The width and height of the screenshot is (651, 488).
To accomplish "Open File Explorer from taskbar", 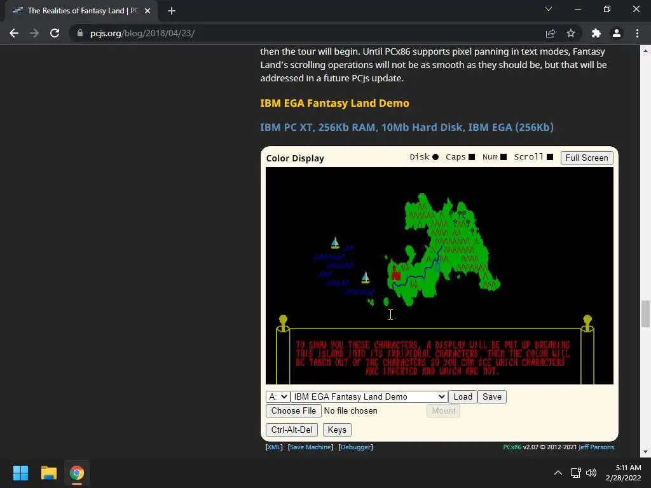I will tap(48, 473).
